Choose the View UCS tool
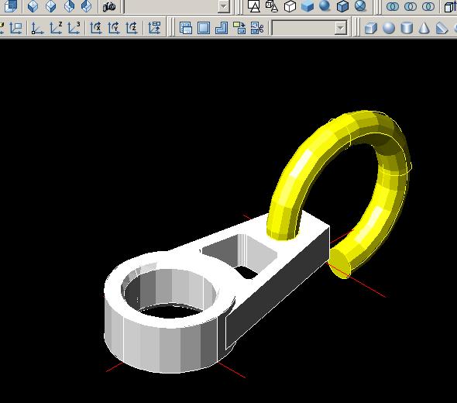Image resolution: width=457 pixels, height=403 pixels. point(15,28)
